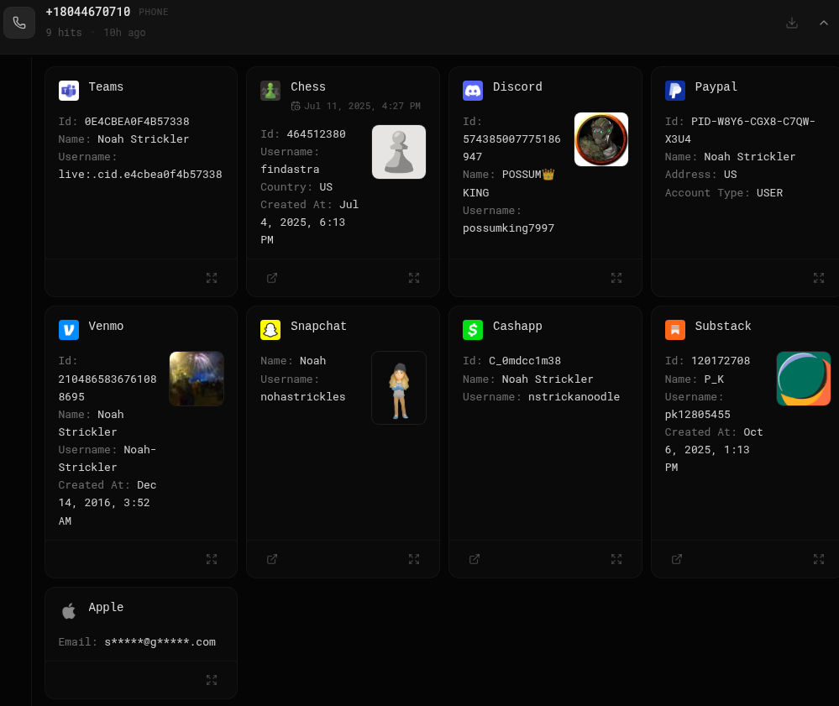Click the Venmo profile photo thumbnail
839x706 pixels.
197,379
